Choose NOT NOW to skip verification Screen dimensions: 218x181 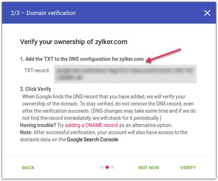tap(149, 168)
